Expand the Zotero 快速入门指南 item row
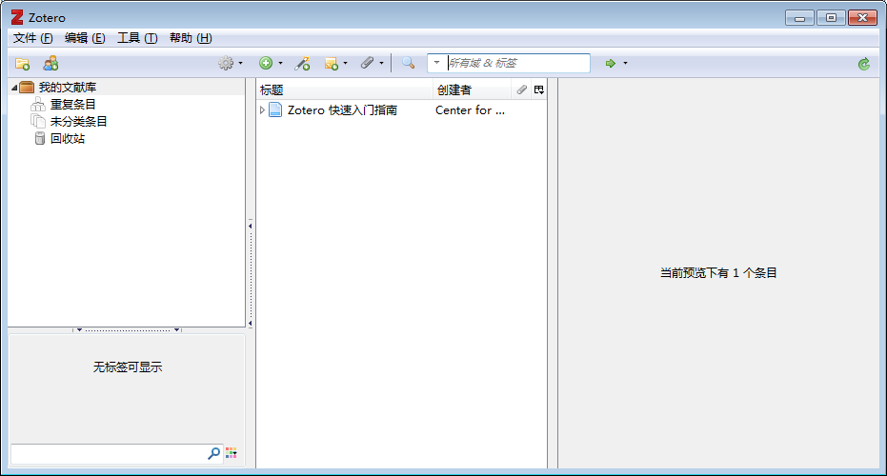The image size is (887, 476). [262, 110]
